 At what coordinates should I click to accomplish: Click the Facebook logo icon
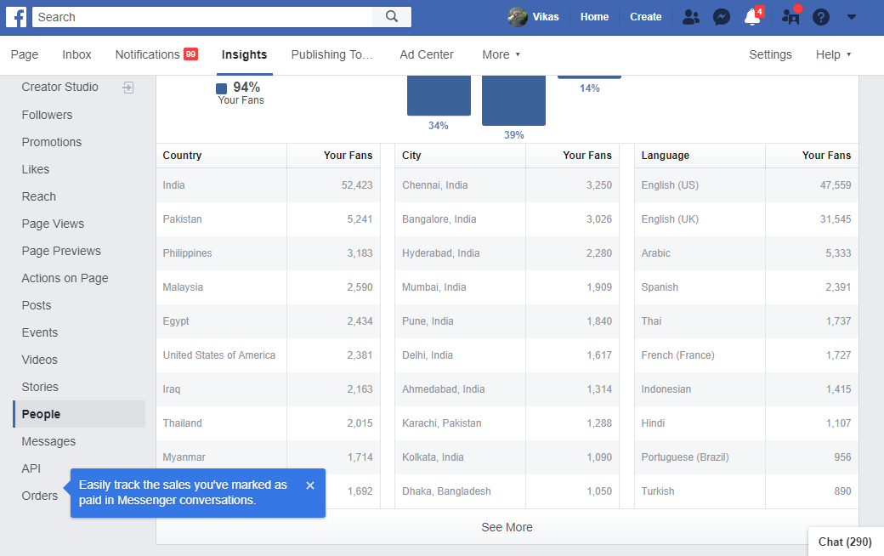pyautogui.click(x=16, y=17)
